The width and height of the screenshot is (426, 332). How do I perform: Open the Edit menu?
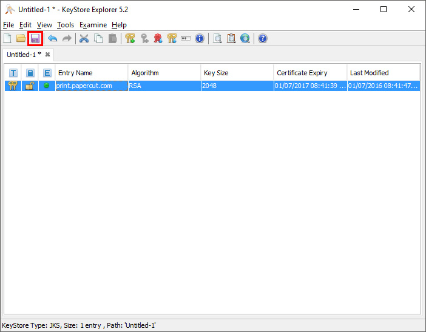[x=25, y=25]
